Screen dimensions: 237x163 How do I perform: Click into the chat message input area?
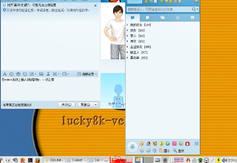tap(50, 89)
